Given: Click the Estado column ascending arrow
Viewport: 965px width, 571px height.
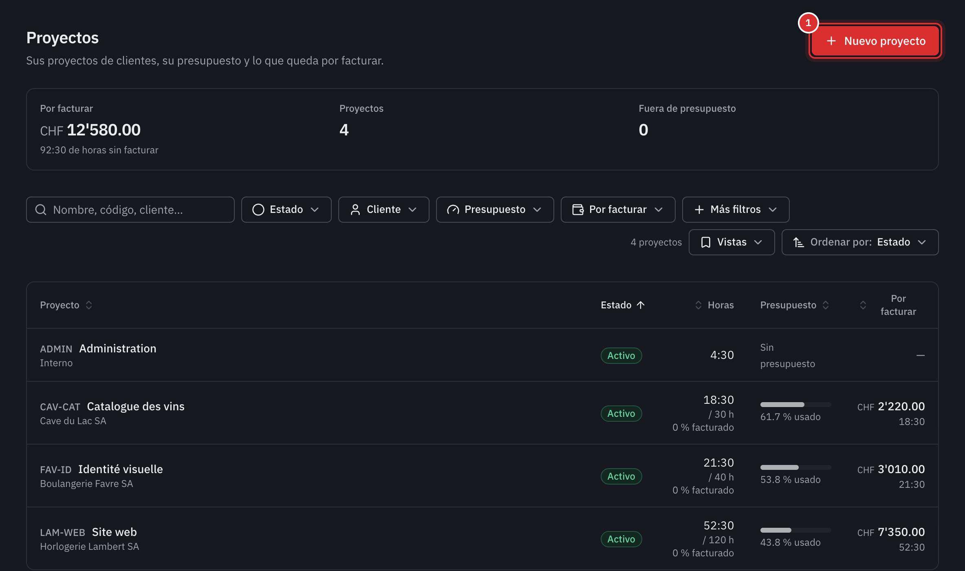Looking at the screenshot, I should 641,305.
